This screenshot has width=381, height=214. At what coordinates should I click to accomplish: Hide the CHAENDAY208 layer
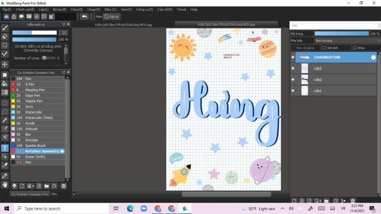(293, 57)
